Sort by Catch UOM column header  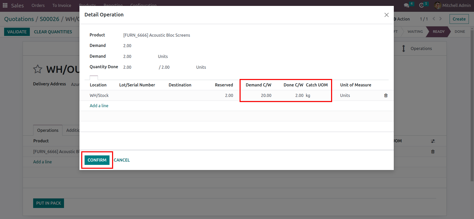click(317, 85)
